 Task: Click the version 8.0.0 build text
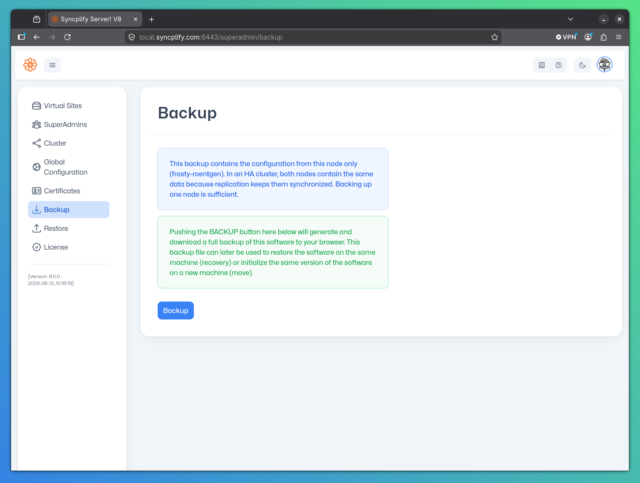(51, 280)
